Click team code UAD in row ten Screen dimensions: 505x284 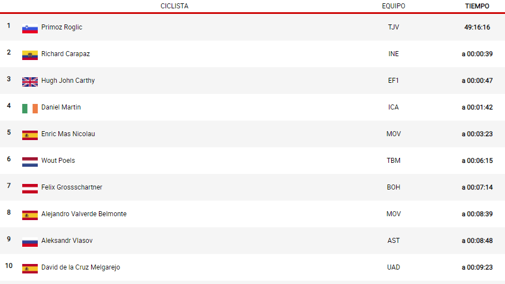coord(393,267)
